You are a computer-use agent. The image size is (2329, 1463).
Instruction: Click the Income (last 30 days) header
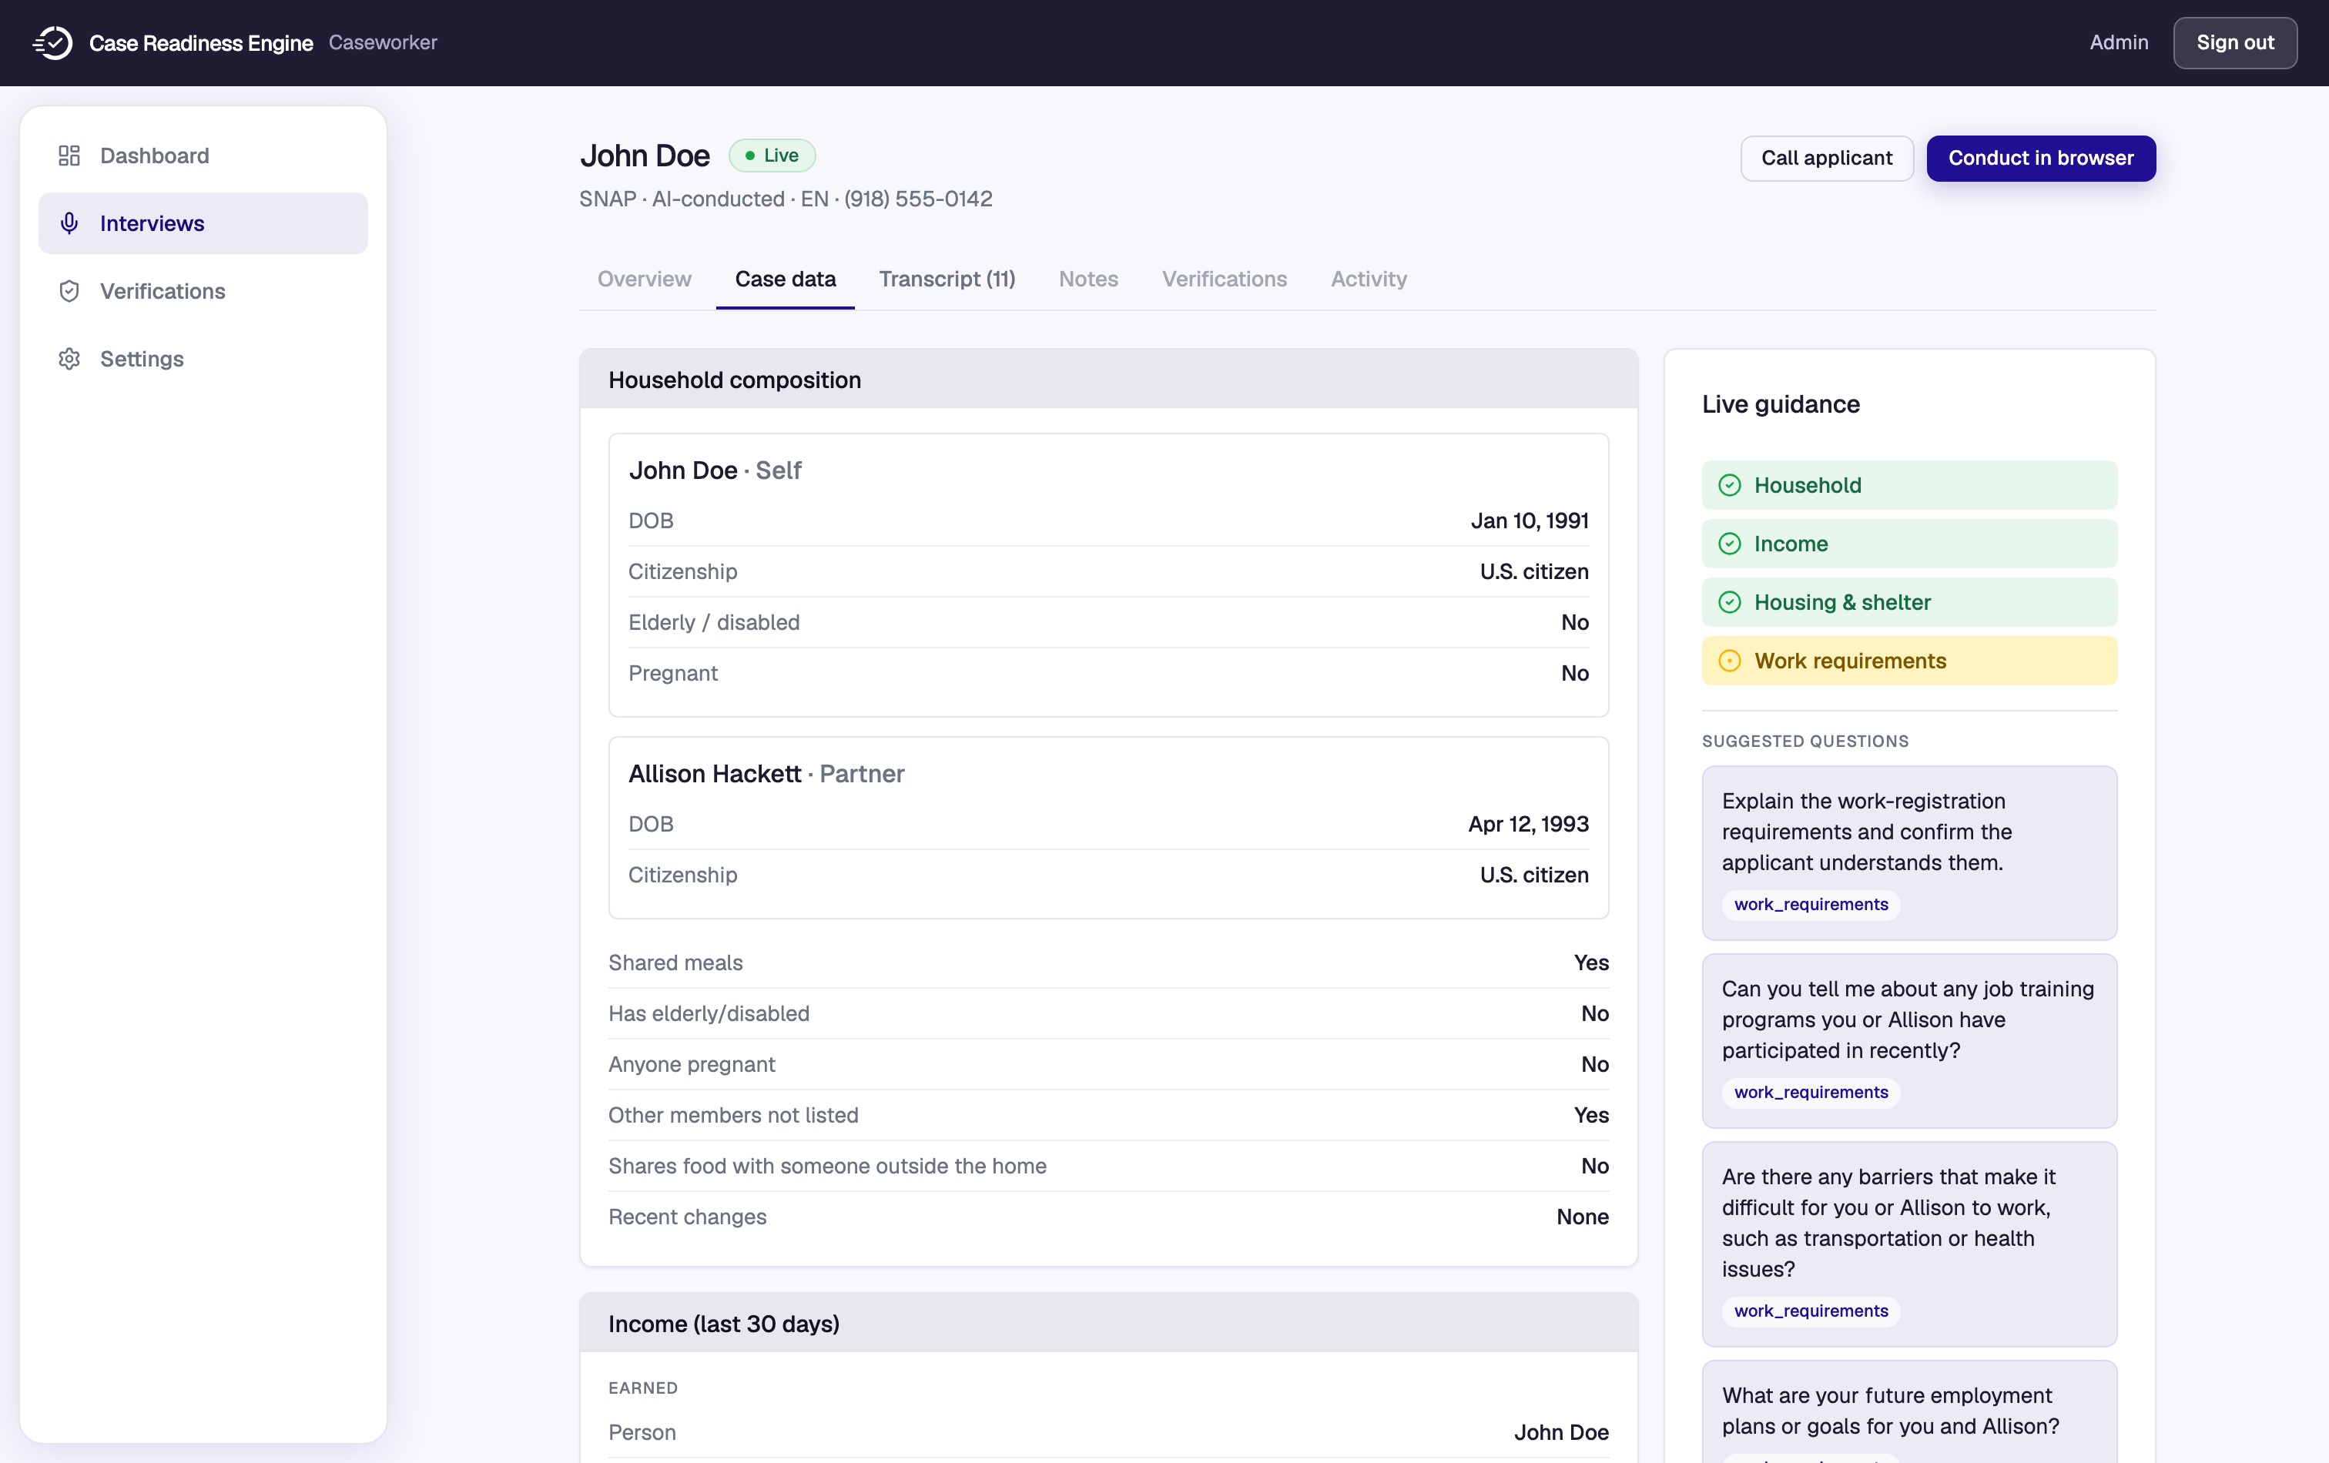(1108, 1323)
